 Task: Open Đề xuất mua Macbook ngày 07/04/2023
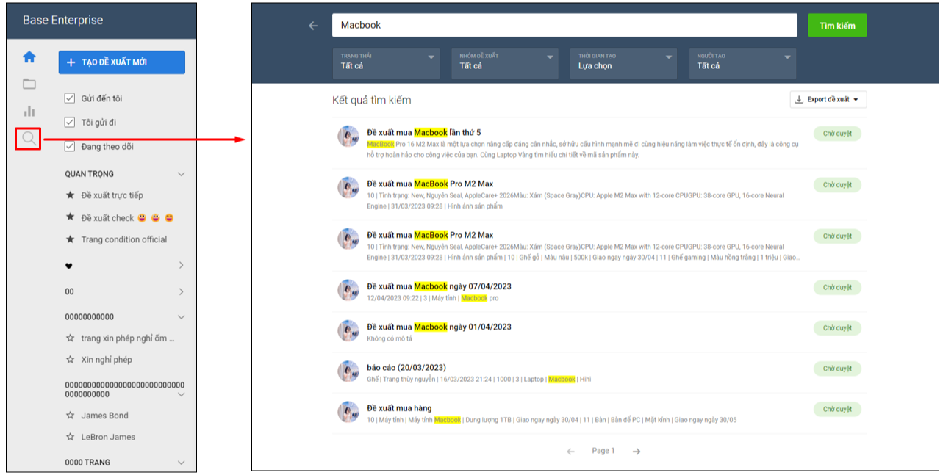pyautogui.click(x=439, y=286)
